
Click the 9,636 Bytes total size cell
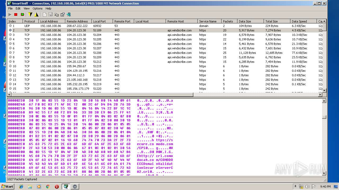click(x=273, y=39)
